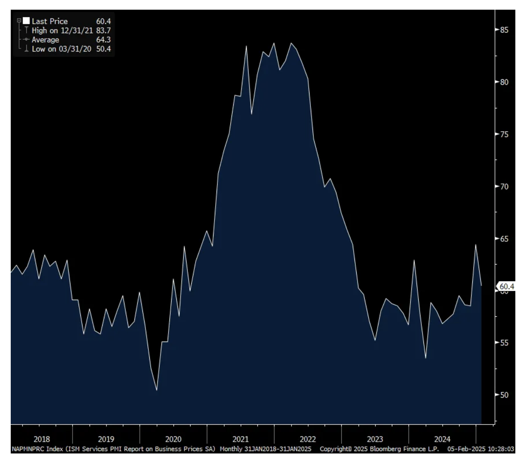The width and height of the screenshot is (524, 459).
Task: Click the Average marker icon in legend
Action: click(26, 39)
